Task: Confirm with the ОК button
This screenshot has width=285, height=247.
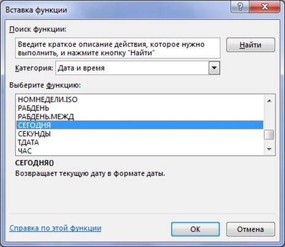Action: click(196, 229)
